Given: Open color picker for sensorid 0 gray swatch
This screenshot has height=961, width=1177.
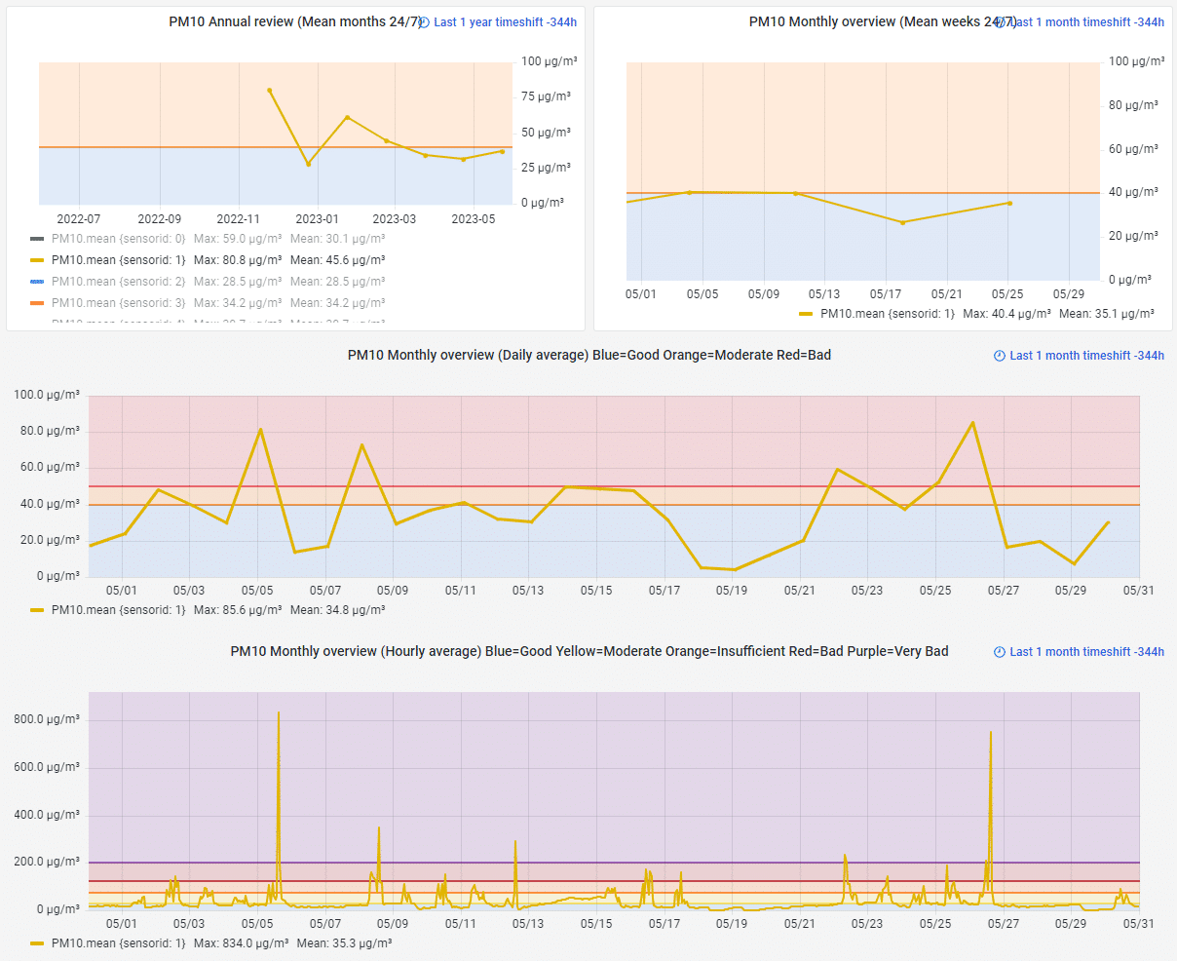Looking at the screenshot, I should [37, 239].
